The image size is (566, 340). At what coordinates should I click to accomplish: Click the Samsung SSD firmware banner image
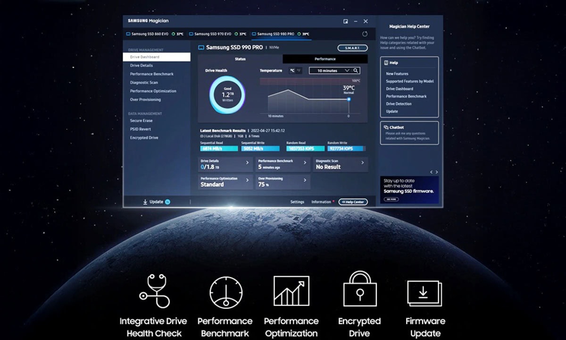tap(409, 190)
